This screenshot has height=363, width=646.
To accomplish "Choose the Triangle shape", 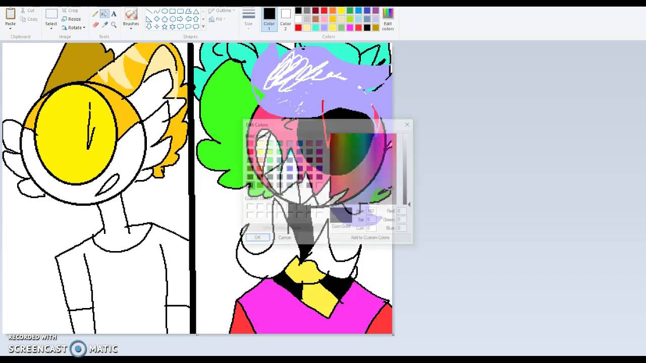I will [x=196, y=11].
